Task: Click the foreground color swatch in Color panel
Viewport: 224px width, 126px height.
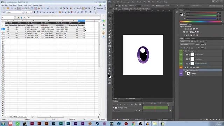Action: [181, 13]
